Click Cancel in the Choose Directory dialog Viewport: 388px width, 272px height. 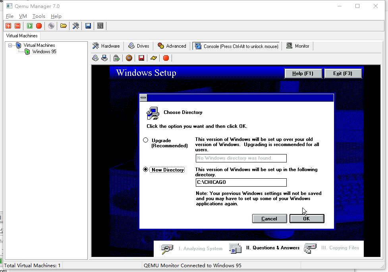point(270,218)
